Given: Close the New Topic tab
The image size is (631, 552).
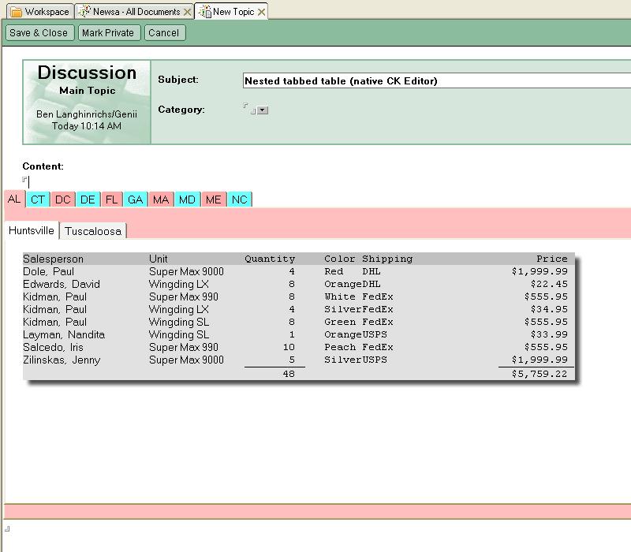Looking at the screenshot, I should pyautogui.click(x=261, y=12).
